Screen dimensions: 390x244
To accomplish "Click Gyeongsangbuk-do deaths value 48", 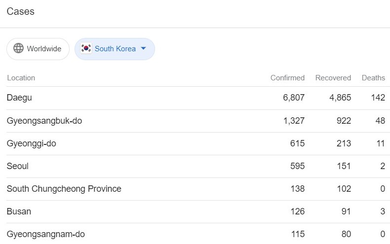I will click(380, 121).
